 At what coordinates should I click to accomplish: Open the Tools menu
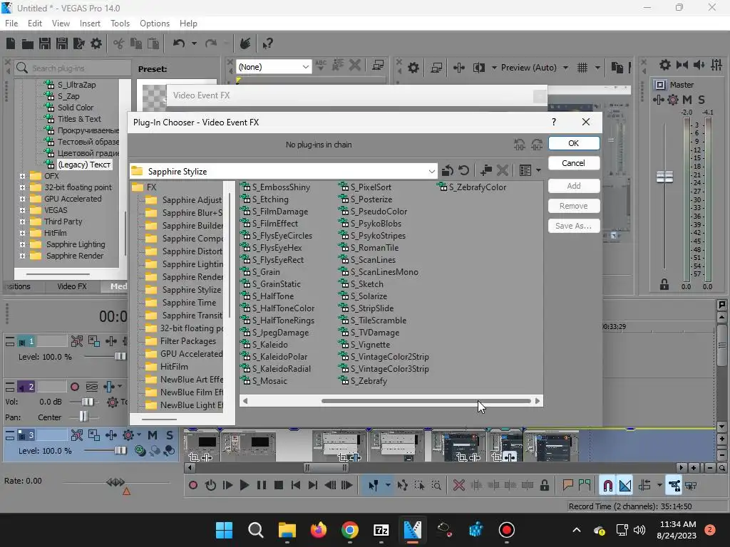120,24
